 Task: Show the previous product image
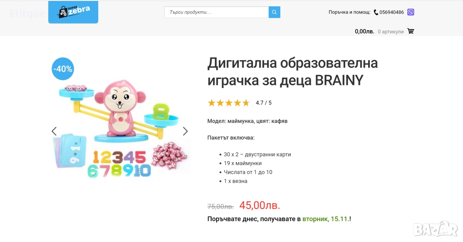pyautogui.click(x=54, y=131)
